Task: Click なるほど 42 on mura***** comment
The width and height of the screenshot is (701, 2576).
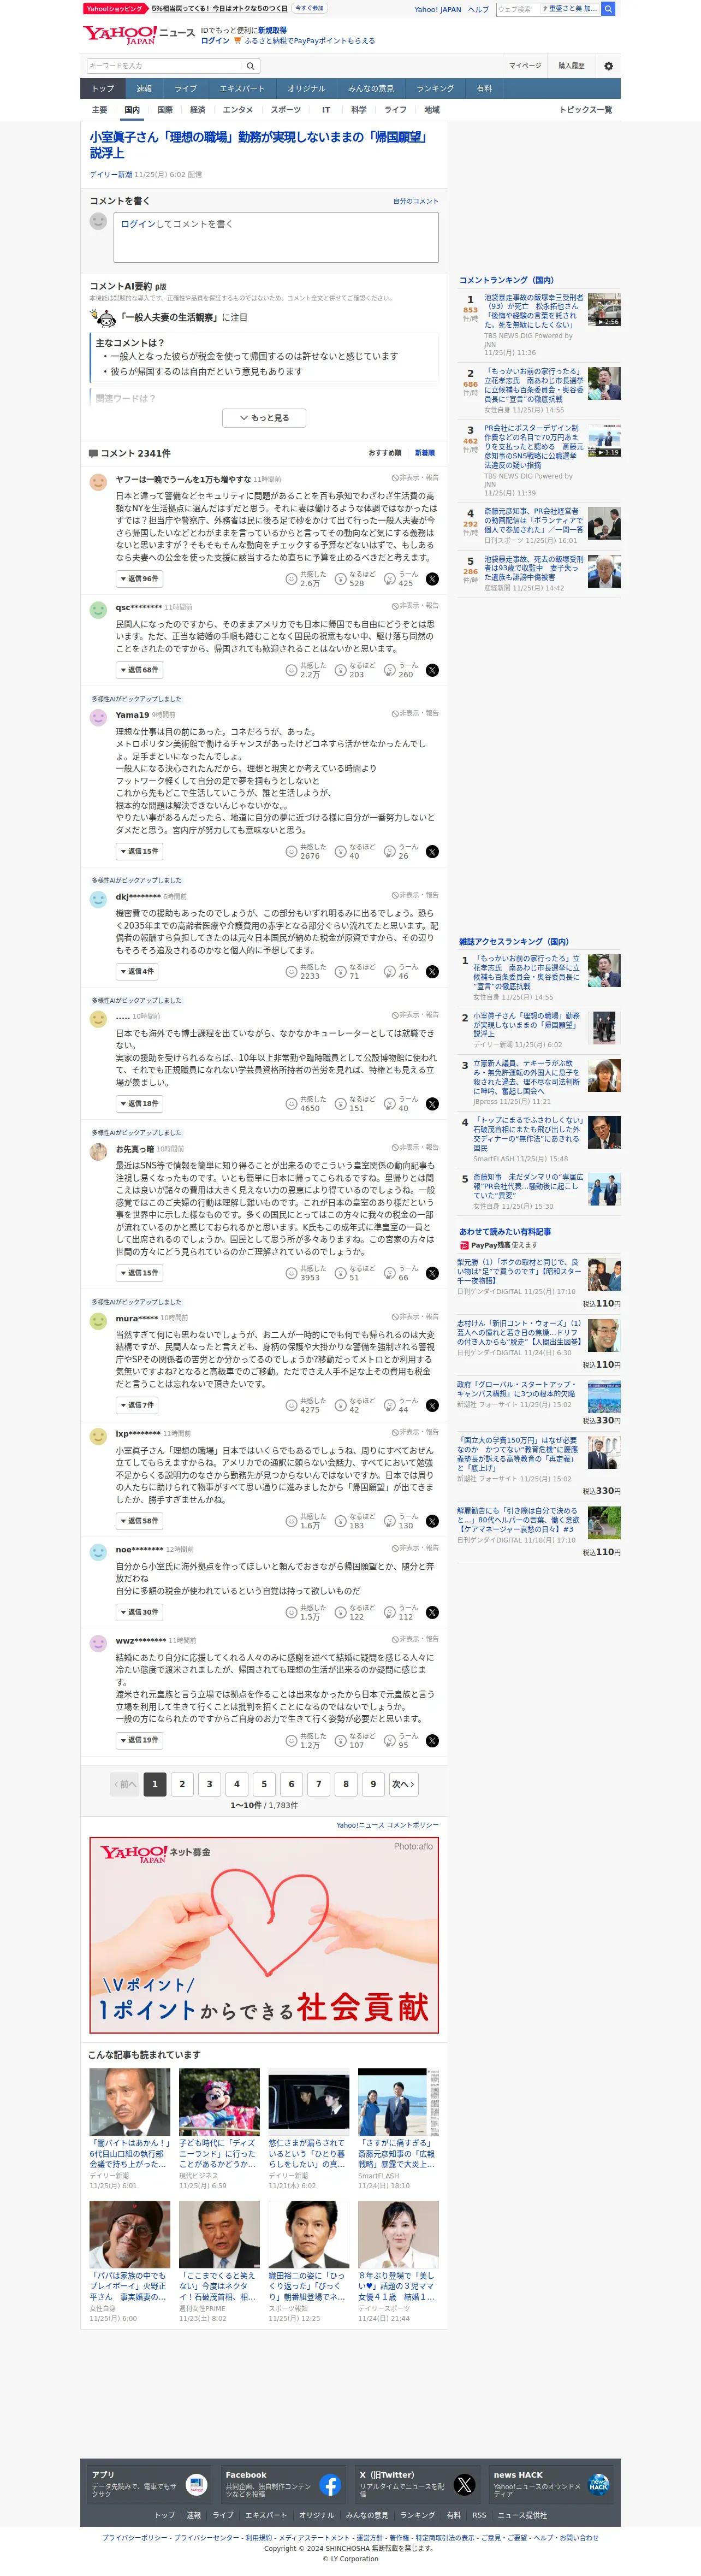Action: point(340,1405)
